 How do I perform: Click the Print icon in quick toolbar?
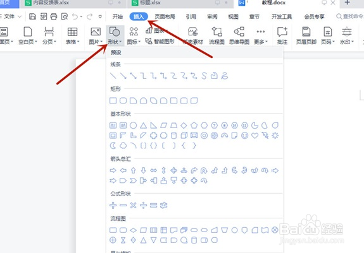coord(54,16)
